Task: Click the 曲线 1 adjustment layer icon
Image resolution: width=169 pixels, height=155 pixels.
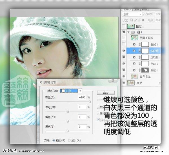Action: [x=134, y=70]
